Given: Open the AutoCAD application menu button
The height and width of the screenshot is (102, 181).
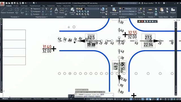Looking at the screenshot, I should [2, 4].
